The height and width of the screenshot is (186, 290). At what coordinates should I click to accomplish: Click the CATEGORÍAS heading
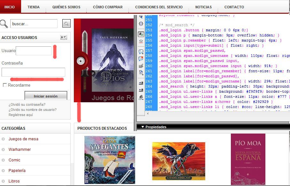pos(13,128)
